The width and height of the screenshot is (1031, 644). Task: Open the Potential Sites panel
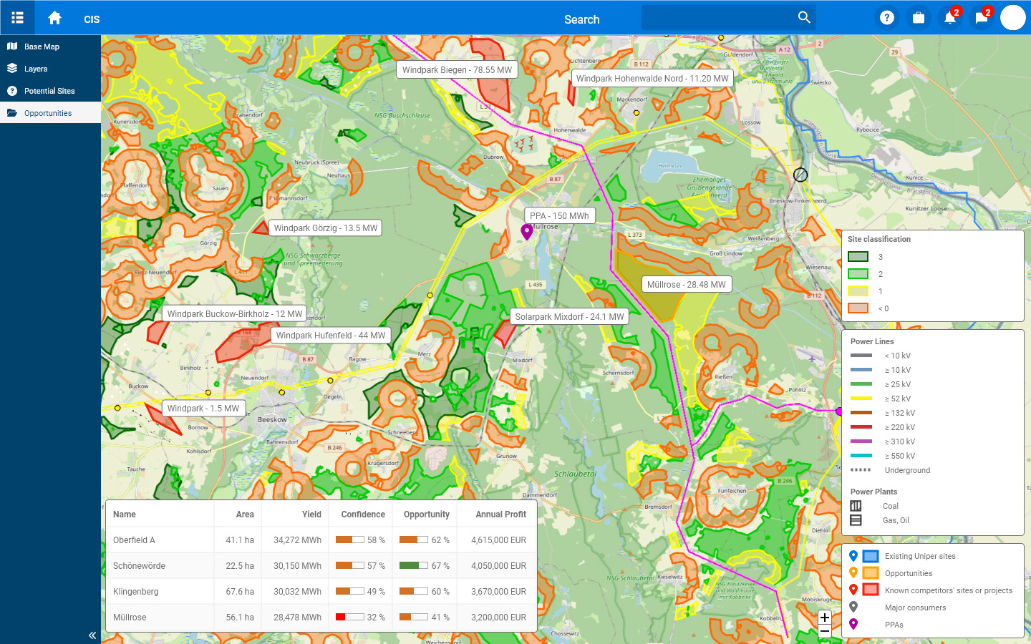tap(50, 91)
